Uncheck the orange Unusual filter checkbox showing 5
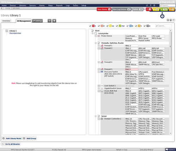The height and width of the screenshot is (151, 176). (136, 26)
